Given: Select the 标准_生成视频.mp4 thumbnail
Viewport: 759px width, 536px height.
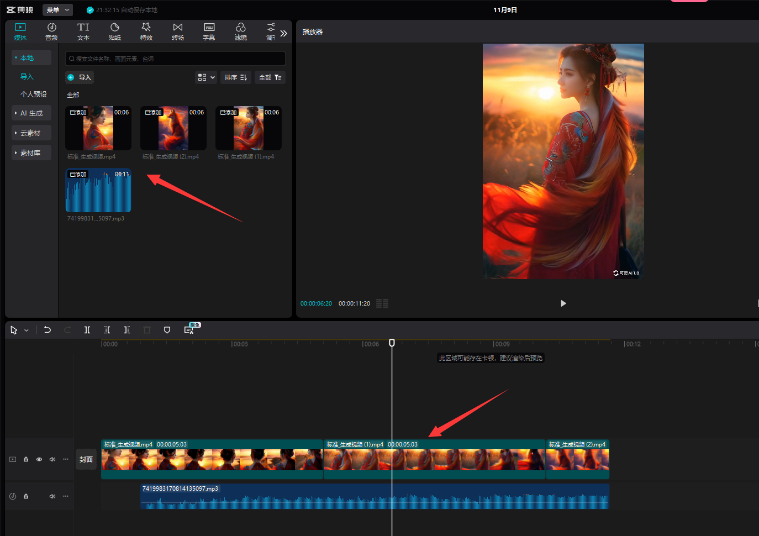Looking at the screenshot, I should pyautogui.click(x=98, y=128).
